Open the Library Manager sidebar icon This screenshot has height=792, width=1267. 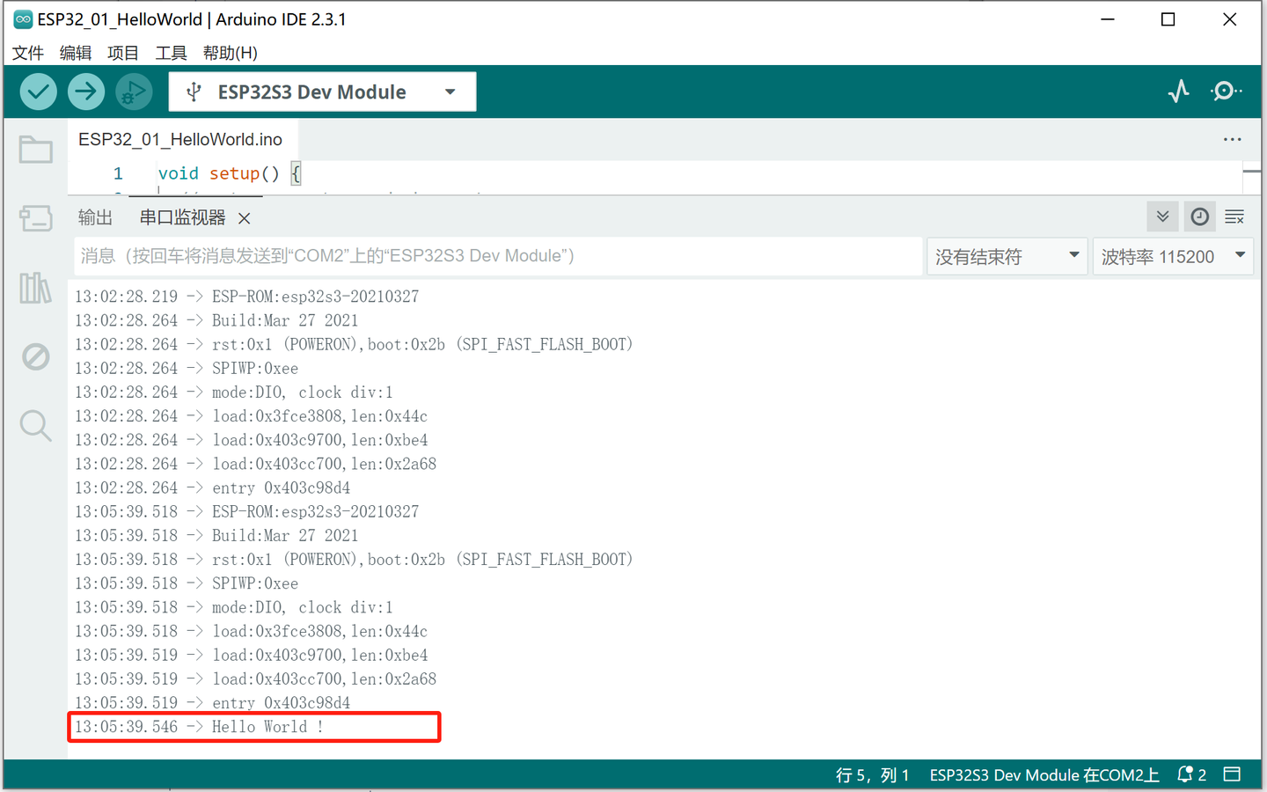pos(35,288)
